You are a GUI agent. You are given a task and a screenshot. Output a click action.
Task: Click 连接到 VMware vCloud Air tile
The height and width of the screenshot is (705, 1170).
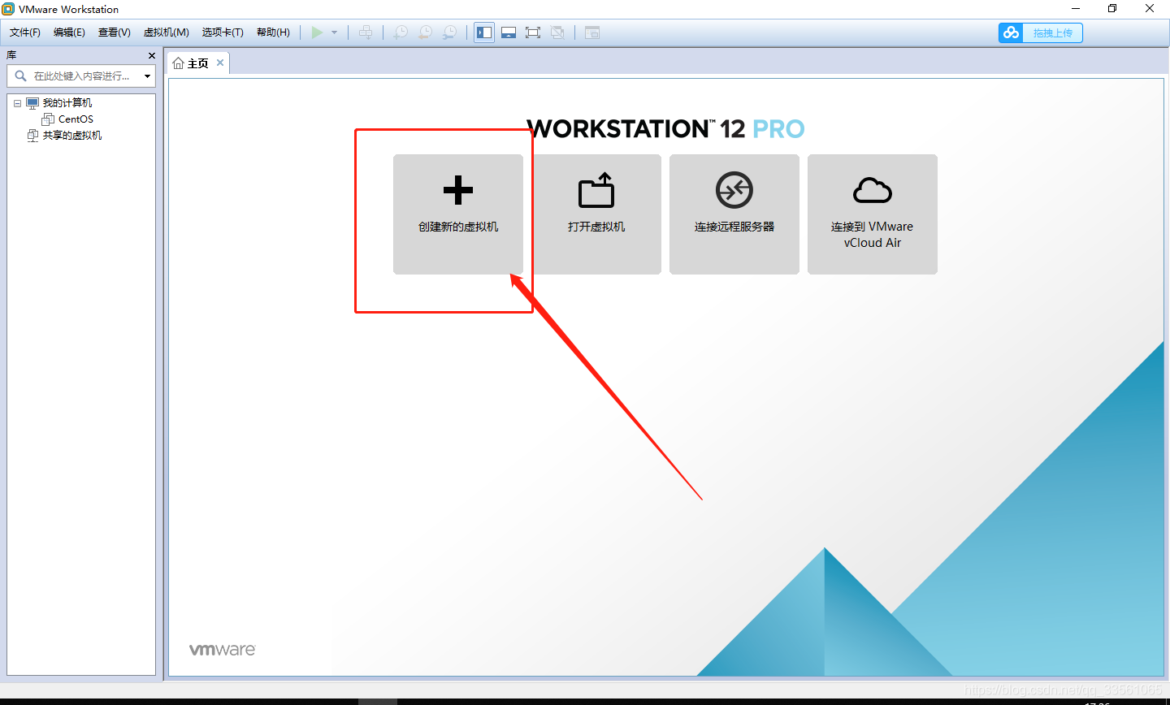pos(873,214)
